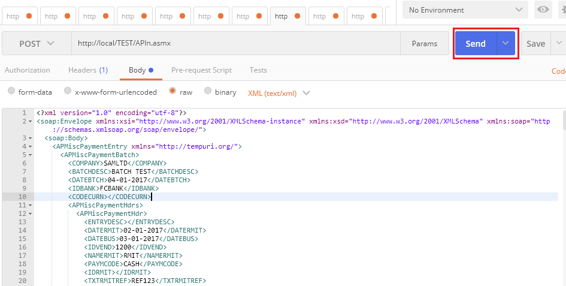Click the IDBANK FCBANK line

113,188
